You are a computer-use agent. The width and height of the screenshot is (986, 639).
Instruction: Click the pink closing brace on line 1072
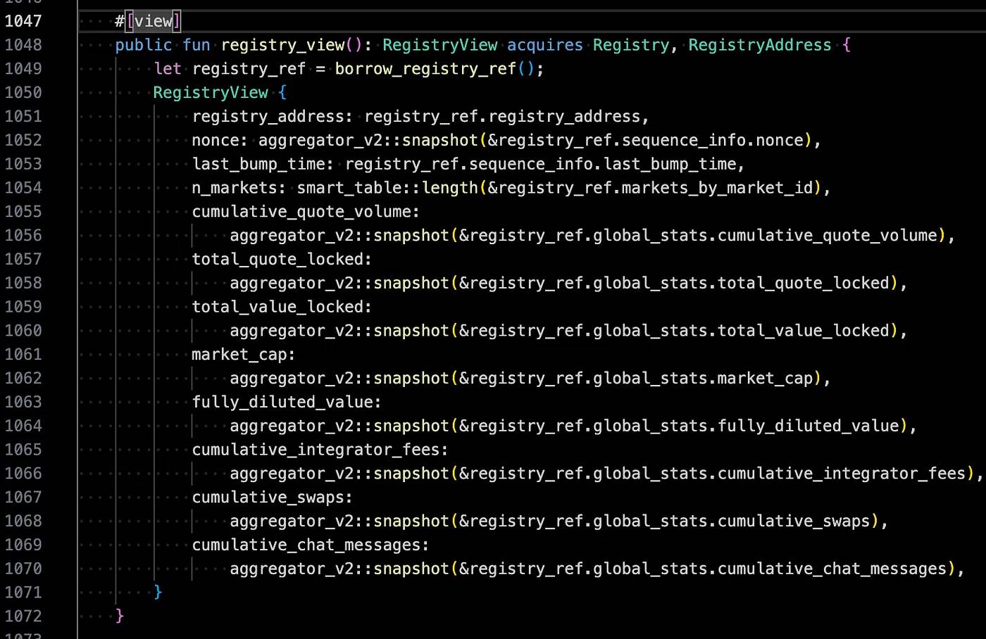click(x=120, y=616)
